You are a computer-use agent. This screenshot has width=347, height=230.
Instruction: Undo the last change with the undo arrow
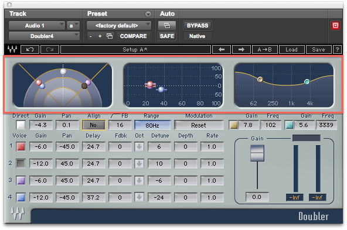[x=30, y=50]
